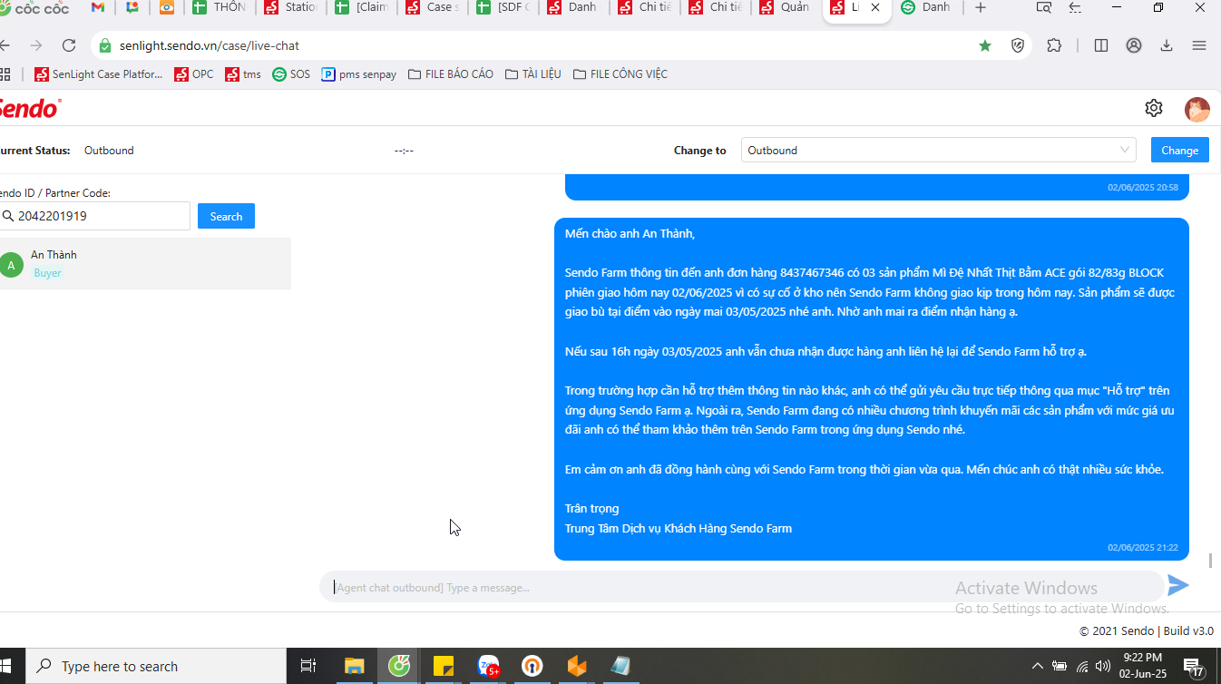Open the FILE CÔNG VIỆC bookmark folder
The height and width of the screenshot is (684, 1221).
(620, 74)
